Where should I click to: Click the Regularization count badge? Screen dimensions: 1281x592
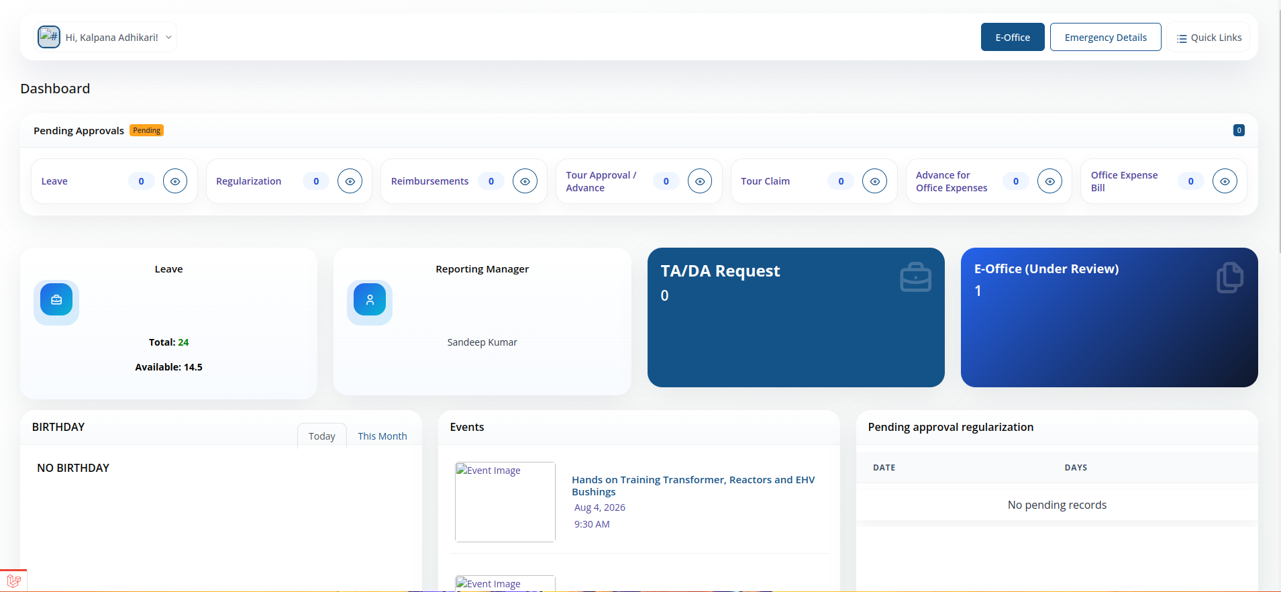[316, 181]
